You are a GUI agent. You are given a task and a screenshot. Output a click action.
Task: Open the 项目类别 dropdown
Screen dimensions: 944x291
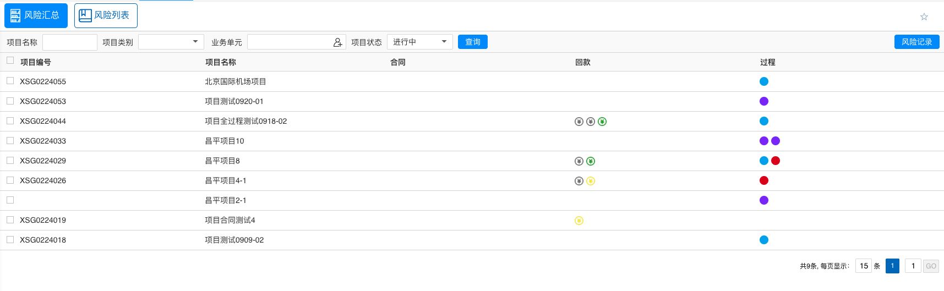[171, 42]
